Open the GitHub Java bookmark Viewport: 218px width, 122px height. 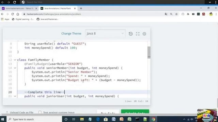tap(48, 19)
